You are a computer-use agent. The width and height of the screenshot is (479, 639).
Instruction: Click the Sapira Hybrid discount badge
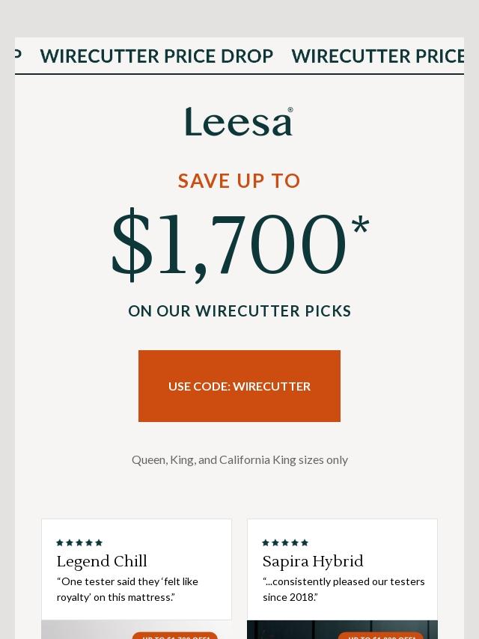pyautogui.click(x=381, y=636)
